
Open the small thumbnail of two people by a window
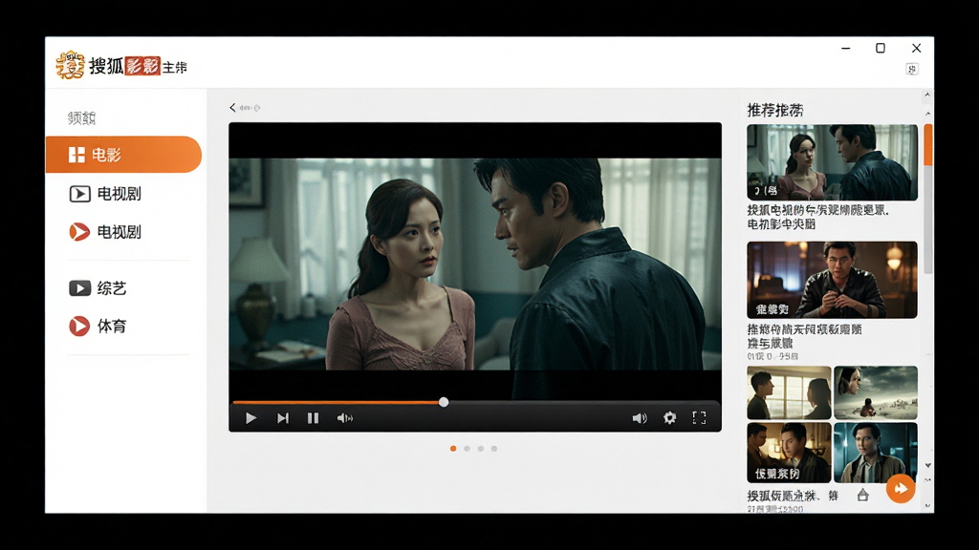789,392
